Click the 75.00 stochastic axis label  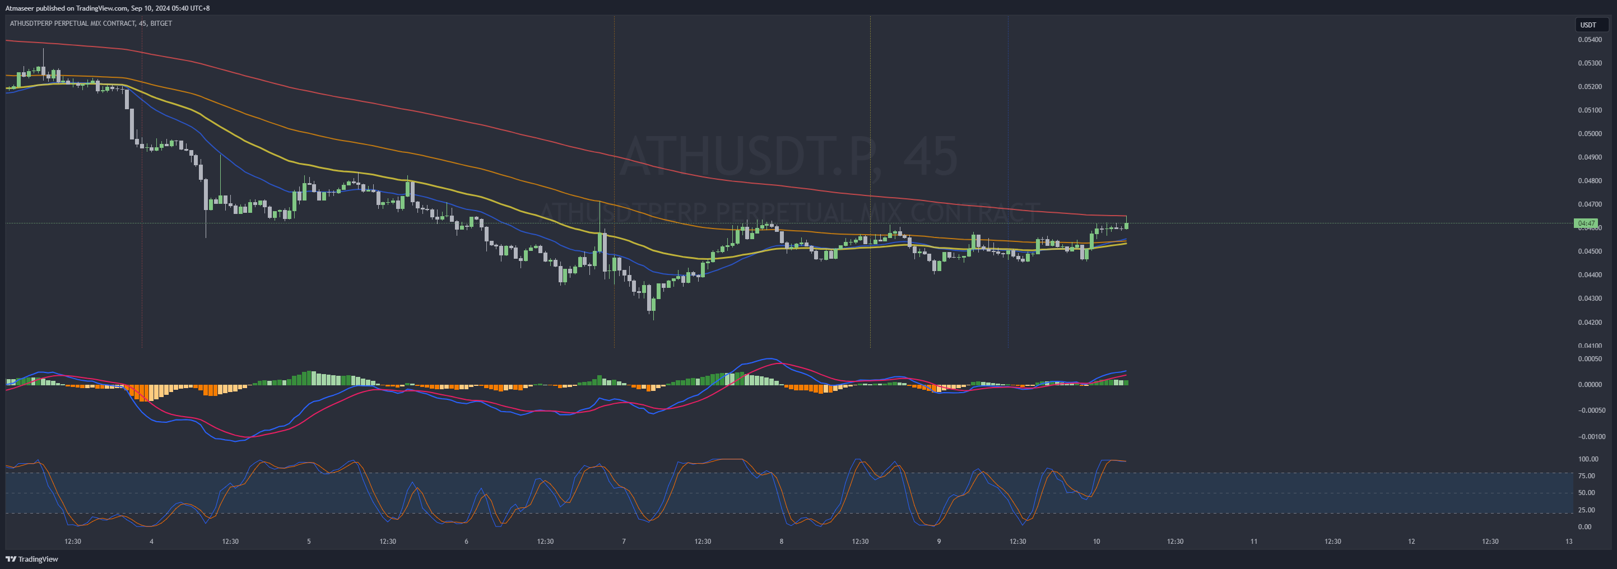pyautogui.click(x=1586, y=476)
